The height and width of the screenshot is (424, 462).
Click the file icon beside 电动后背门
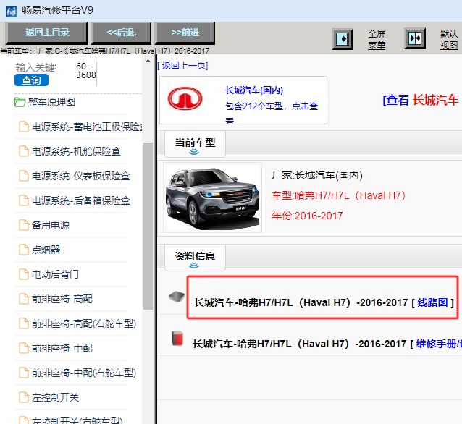click(x=24, y=274)
